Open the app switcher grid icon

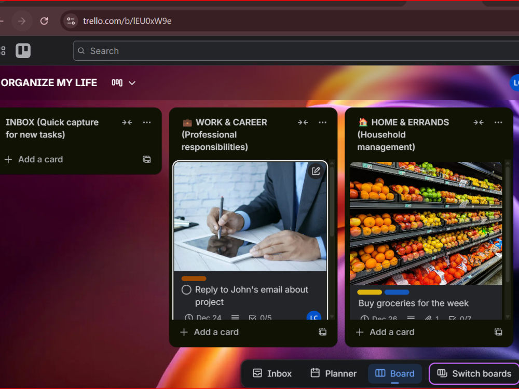(3, 51)
